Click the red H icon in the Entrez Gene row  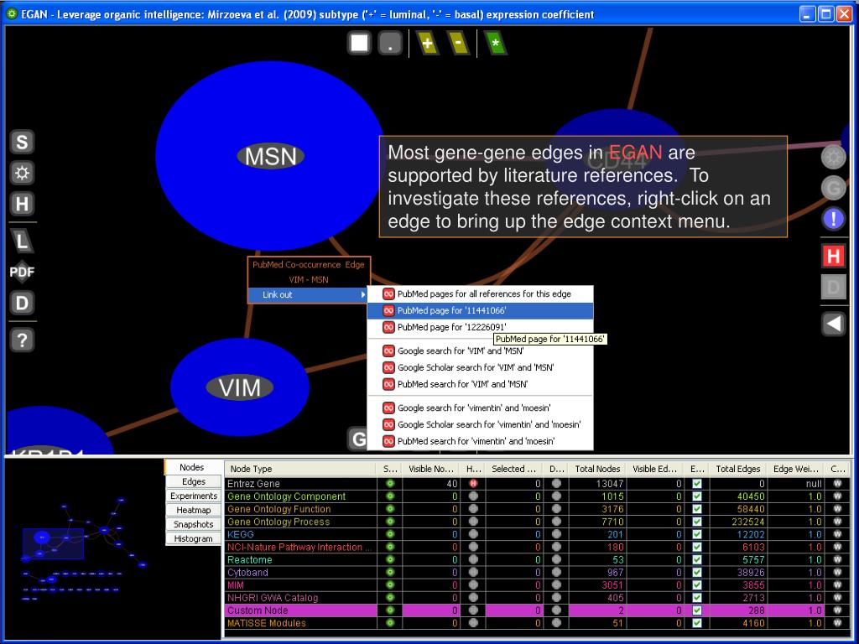[x=473, y=484]
